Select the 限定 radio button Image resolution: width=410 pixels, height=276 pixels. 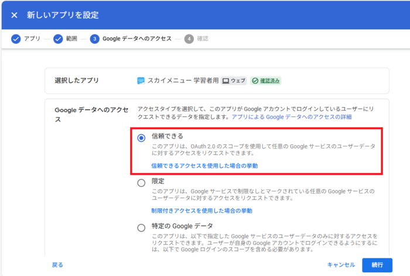point(141,183)
